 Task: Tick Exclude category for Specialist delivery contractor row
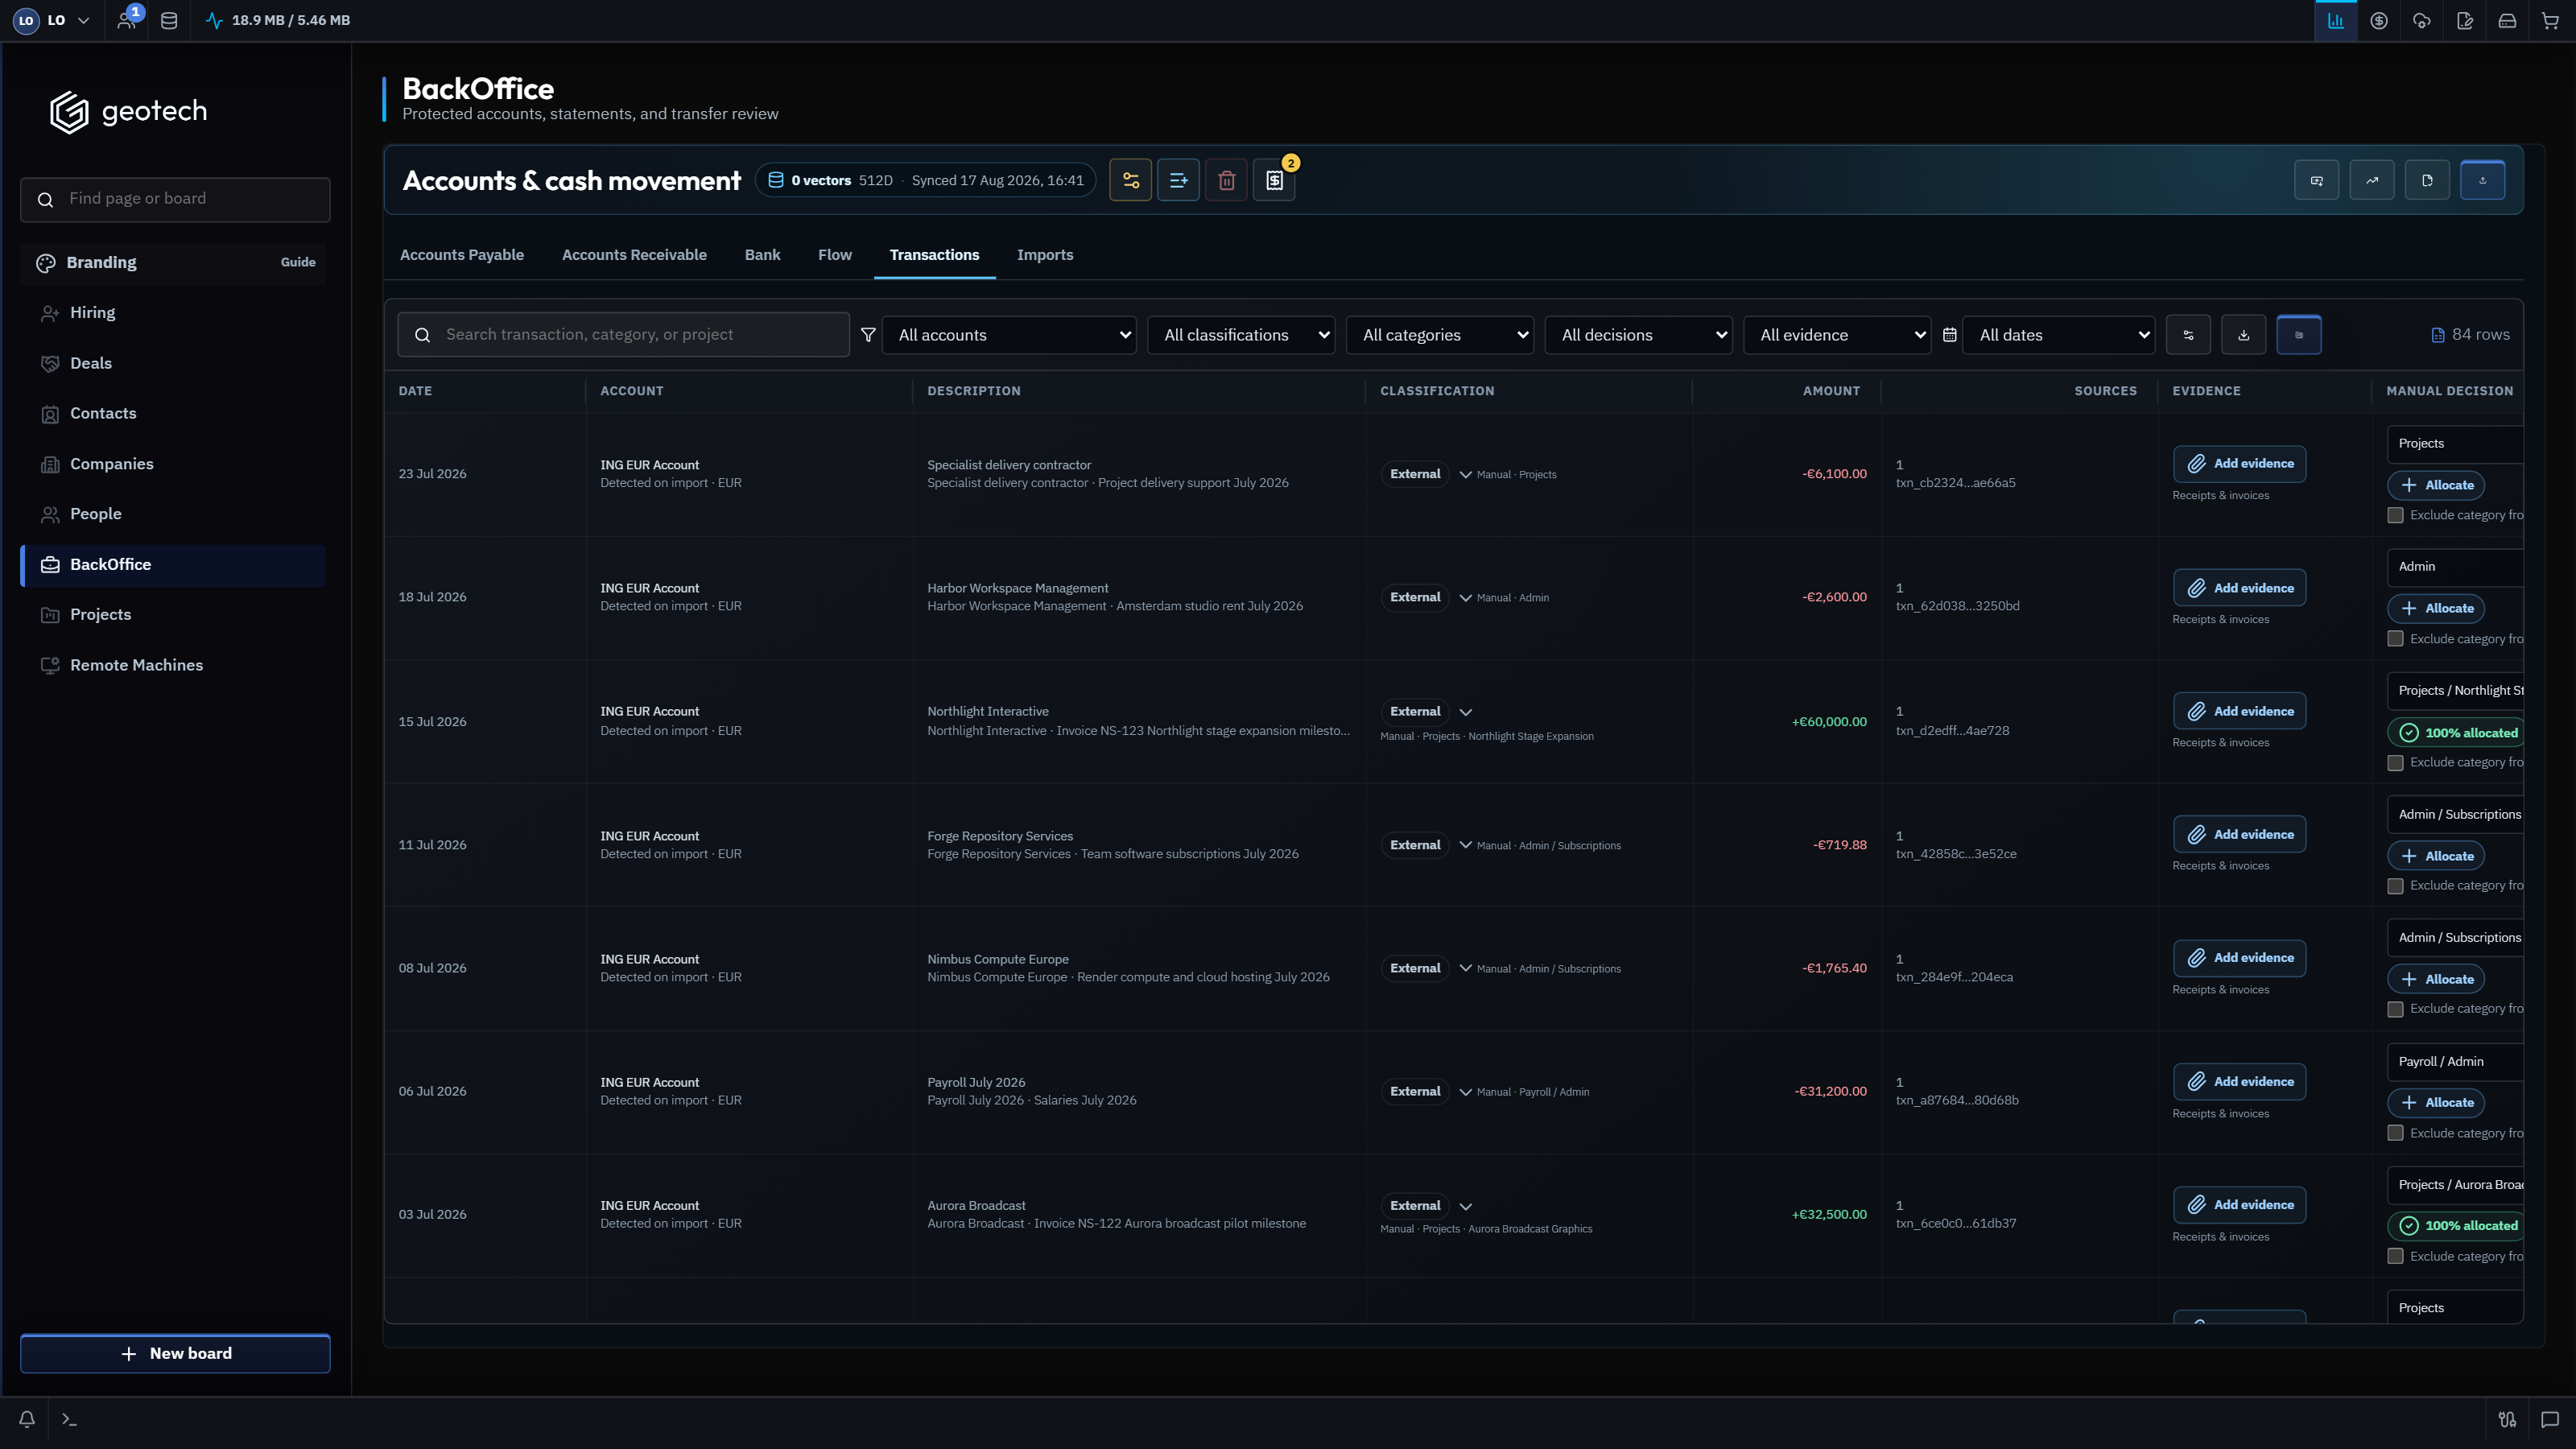tap(2395, 516)
